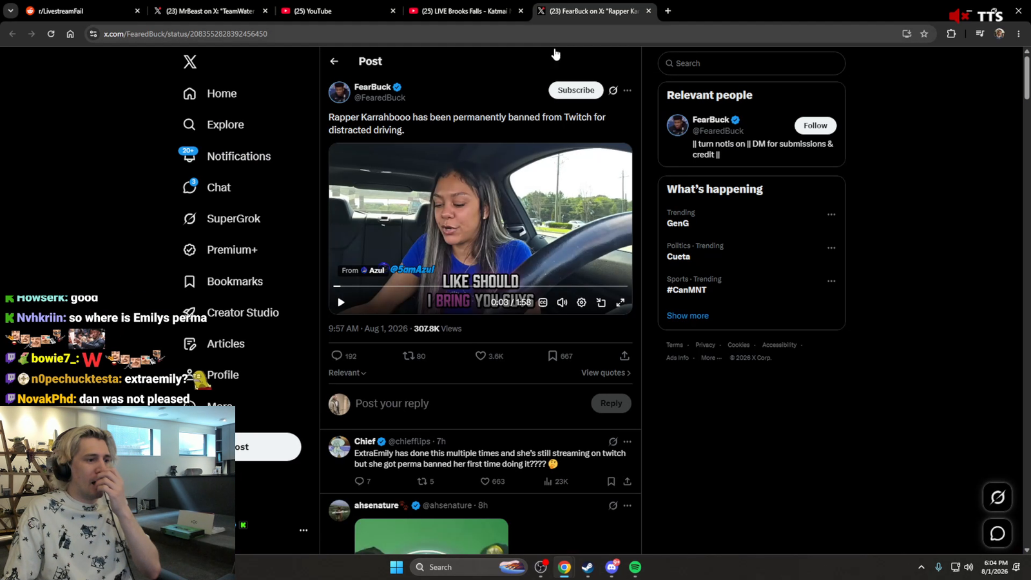
Task: Play the Karrahbooo video
Action: (341, 302)
